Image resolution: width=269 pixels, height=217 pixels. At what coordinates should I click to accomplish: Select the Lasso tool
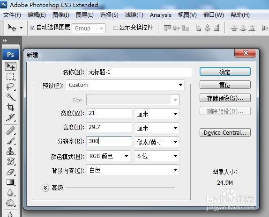coord(10,87)
